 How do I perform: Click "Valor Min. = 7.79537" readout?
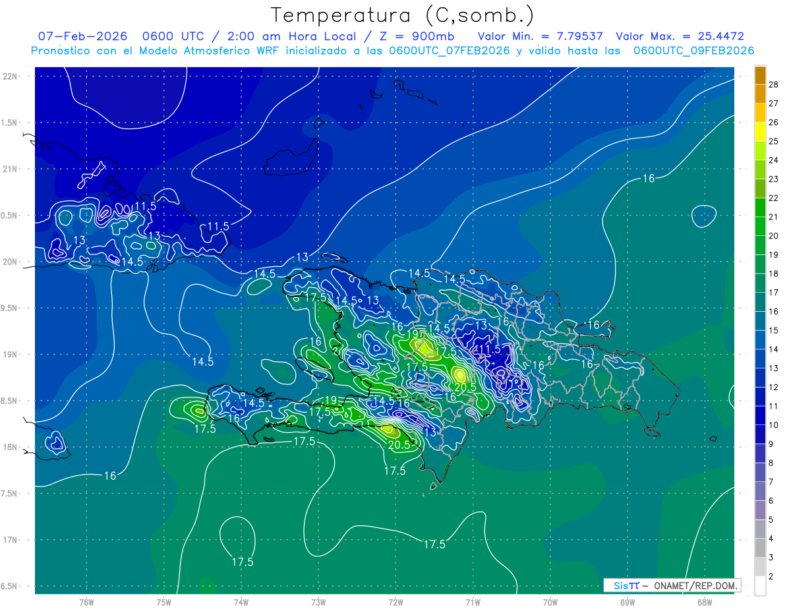(x=540, y=37)
